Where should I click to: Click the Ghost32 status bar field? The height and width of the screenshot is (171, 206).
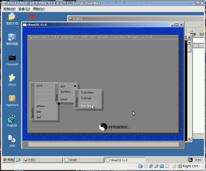[x=104, y=144]
